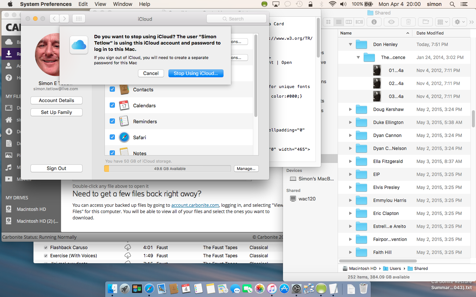The image size is (476, 297).
Task: Expand the Ella Fitzgerald folder
Action: tap(350, 161)
